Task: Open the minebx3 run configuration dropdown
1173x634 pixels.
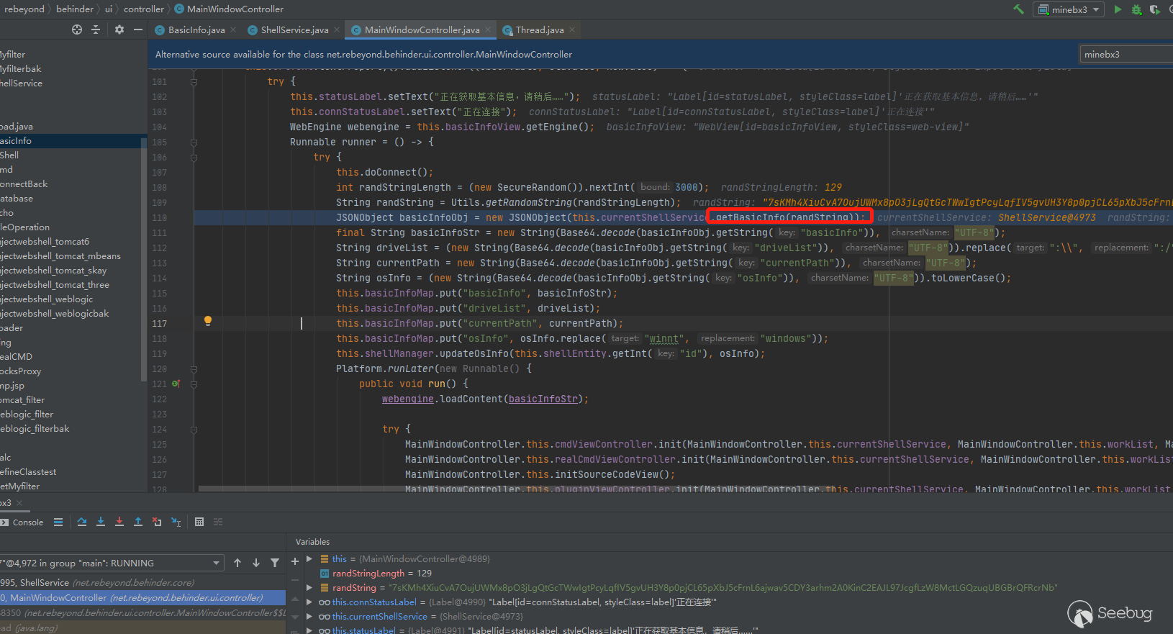Action: pyautogui.click(x=1069, y=9)
